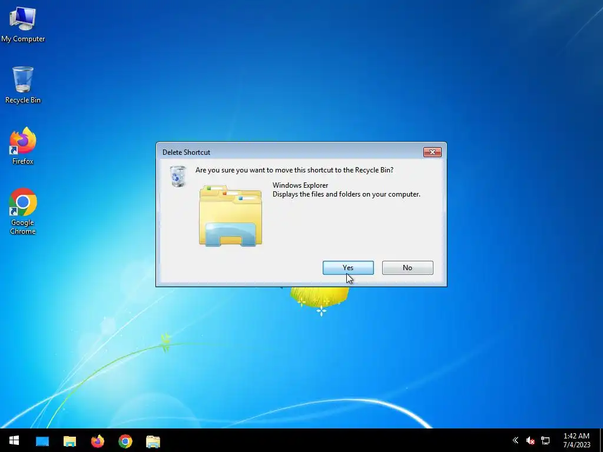The width and height of the screenshot is (603, 452).
Task: Show hidden system tray icons
Action: coord(515,440)
